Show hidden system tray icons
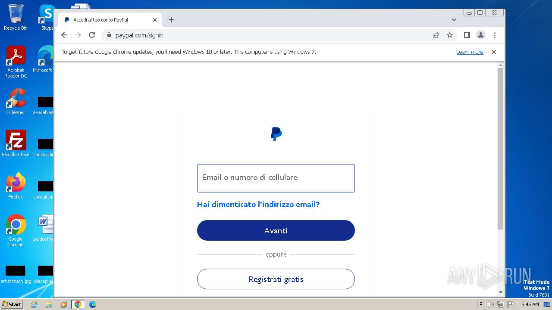The height and width of the screenshot is (310, 552). (x=481, y=304)
